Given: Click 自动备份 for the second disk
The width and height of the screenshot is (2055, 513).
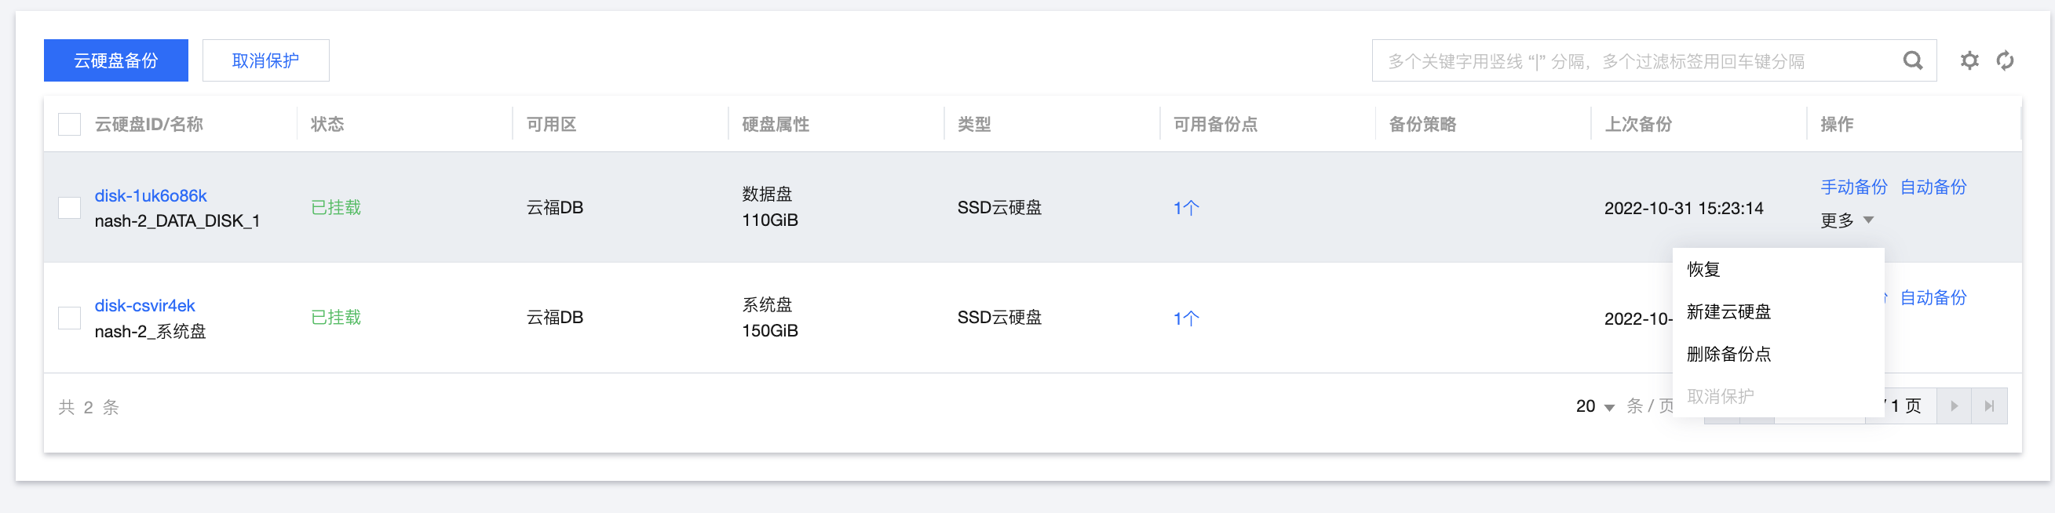Looking at the screenshot, I should 1933,298.
